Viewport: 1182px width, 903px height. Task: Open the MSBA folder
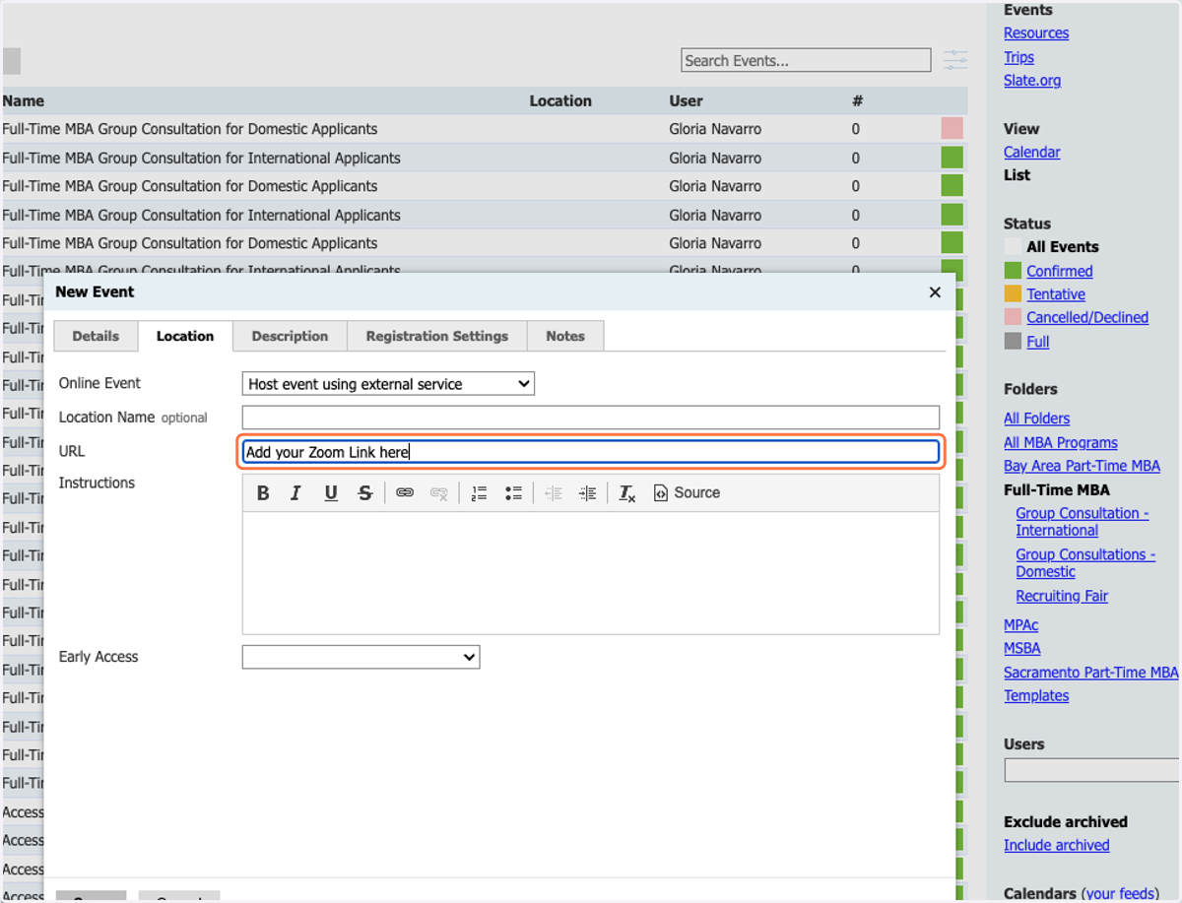pyautogui.click(x=1022, y=648)
